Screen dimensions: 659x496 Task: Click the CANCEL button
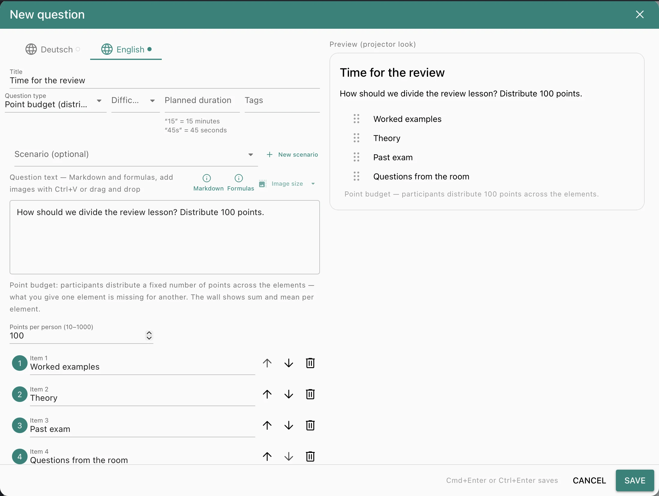pyautogui.click(x=589, y=480)
